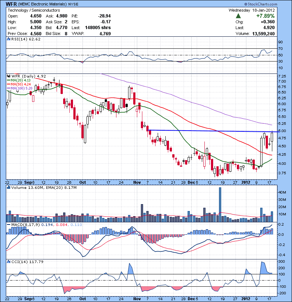Click the 2012 label on price chart axis

pyautogui.click(x=246, y=182)
